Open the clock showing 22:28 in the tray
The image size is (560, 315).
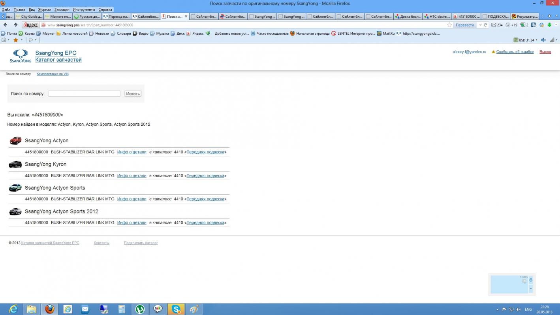tap(545, 309)
